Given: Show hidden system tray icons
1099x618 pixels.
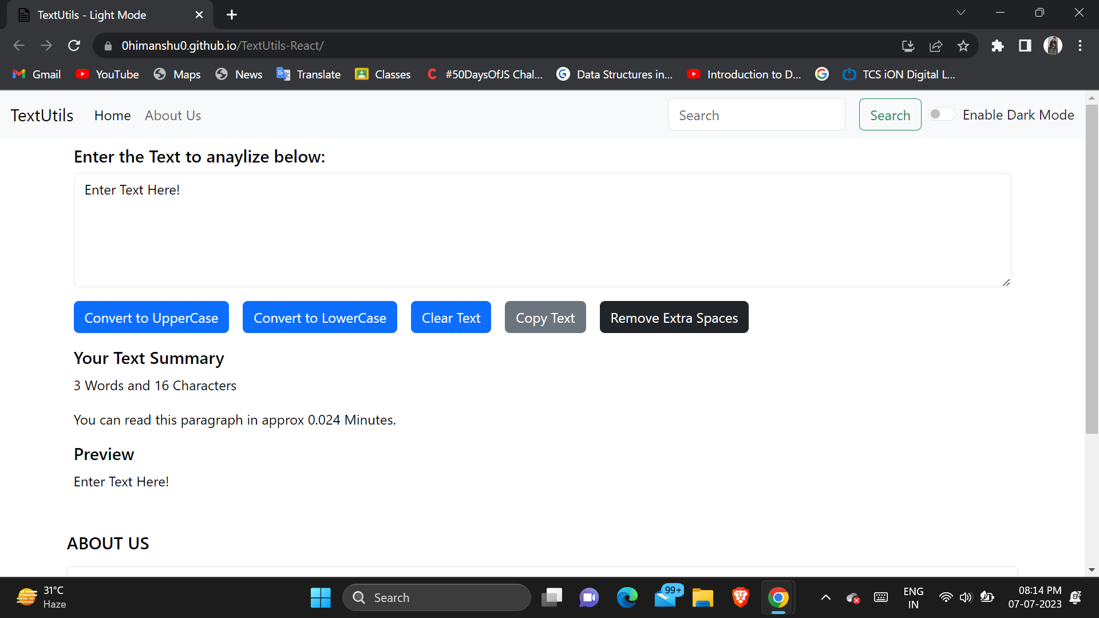Looking at the screenshot, I should point(825,597).
